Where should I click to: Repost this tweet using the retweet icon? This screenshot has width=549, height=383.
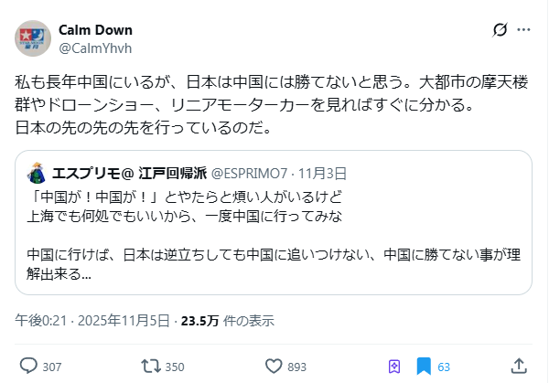tap(150, 366)
